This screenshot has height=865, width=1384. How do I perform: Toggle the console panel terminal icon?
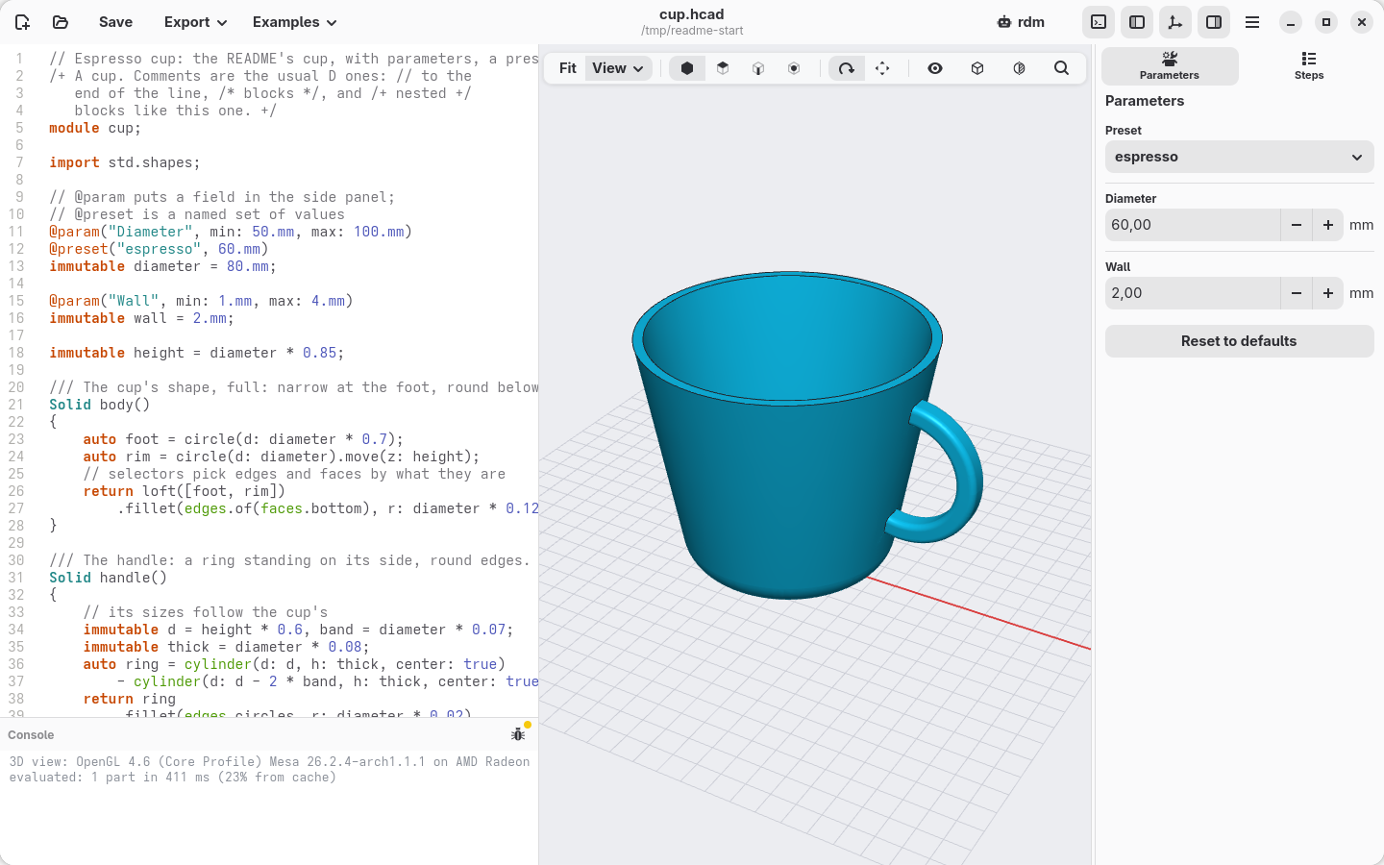tap(1099, 22)
